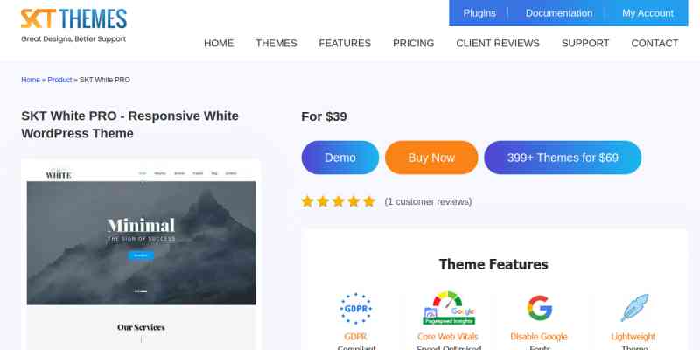The height and width of the screenshot is (350, 700).
Task: Open the customer reviews link
Action: (428, 202)
